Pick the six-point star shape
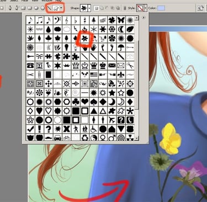 57,66
